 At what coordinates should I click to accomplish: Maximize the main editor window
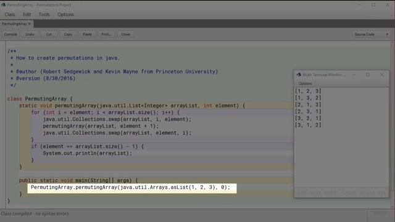click(373, 5)
